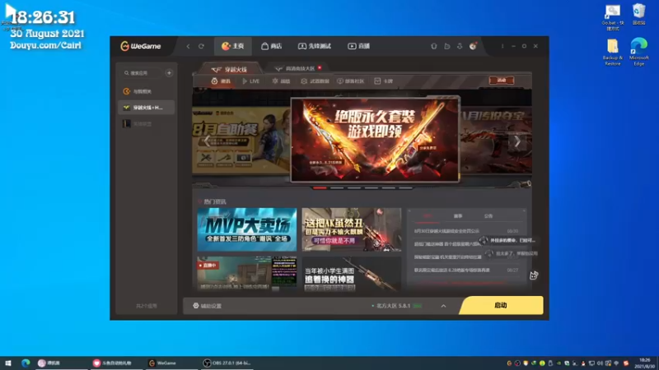
Task: Open the 8月自助餐 left banner
Action: coord(241,140)
